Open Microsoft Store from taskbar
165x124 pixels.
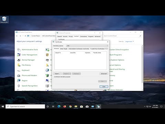[81, 106]
